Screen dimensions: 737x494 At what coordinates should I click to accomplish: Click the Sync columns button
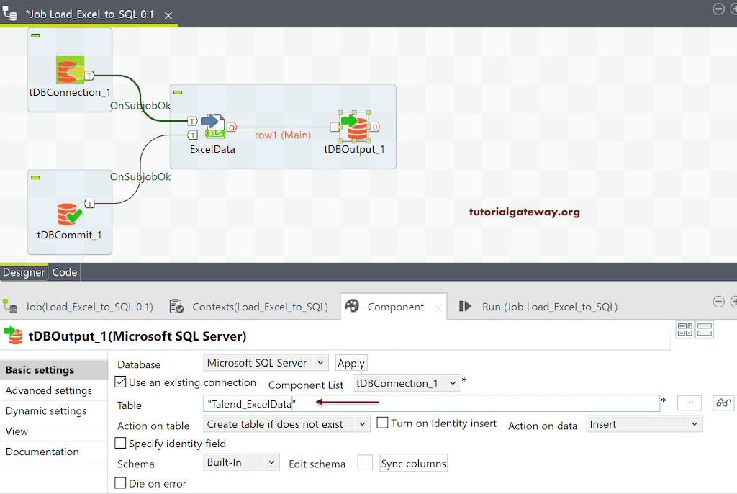tap(413, 463)
